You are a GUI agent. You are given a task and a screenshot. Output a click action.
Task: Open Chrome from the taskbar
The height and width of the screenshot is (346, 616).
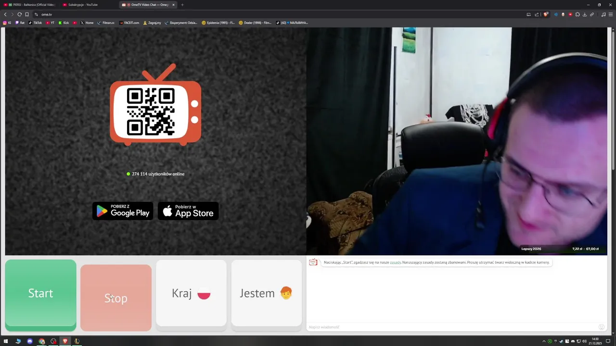[x=42, y=341]
